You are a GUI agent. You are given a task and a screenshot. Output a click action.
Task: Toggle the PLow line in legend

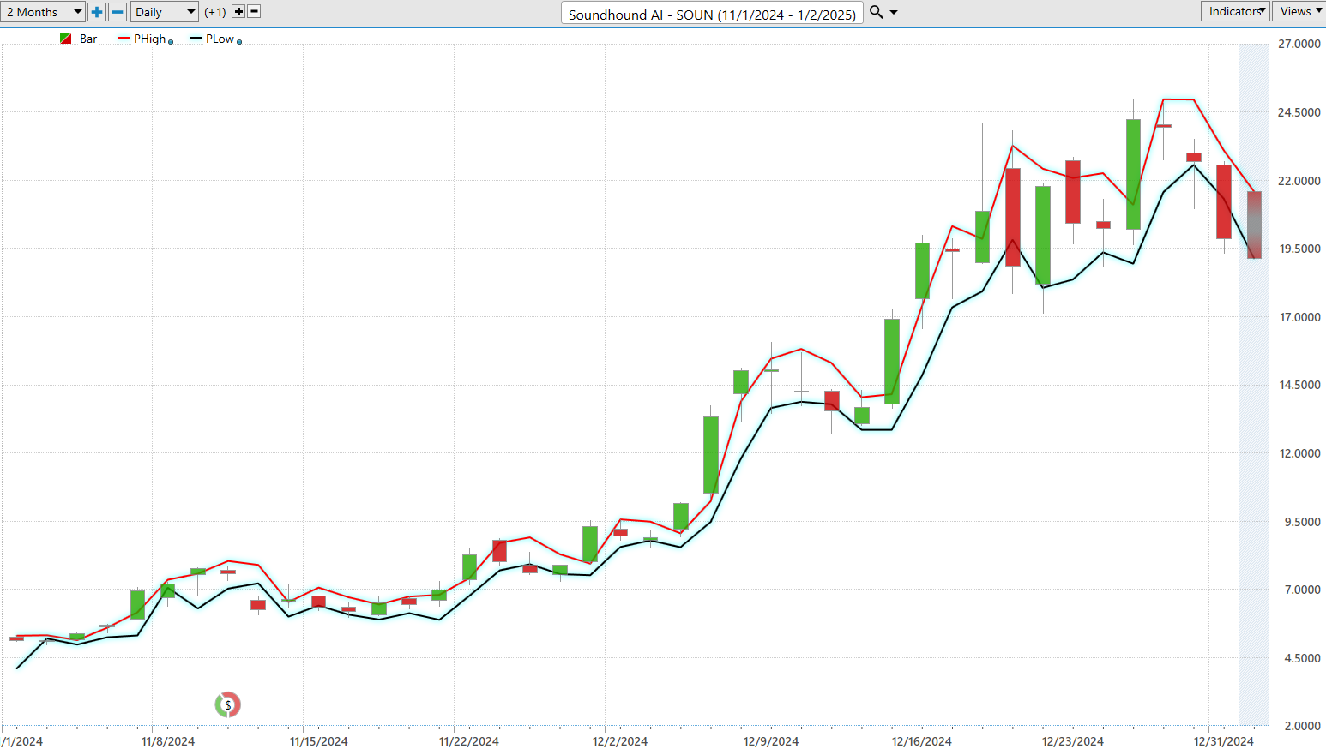pos(220,39)
